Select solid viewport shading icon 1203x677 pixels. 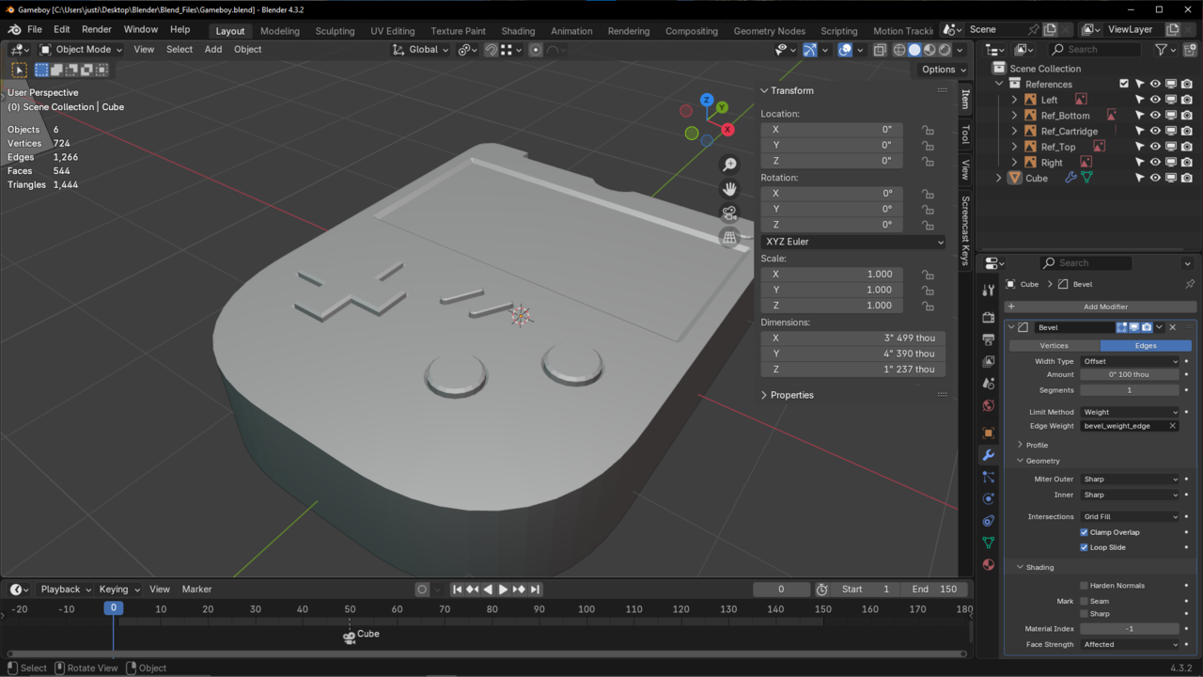pyautogui.click(x=914, y=50)
